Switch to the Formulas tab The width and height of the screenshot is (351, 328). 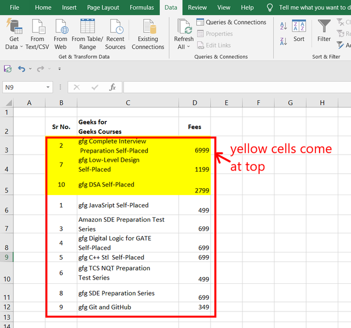141,7
